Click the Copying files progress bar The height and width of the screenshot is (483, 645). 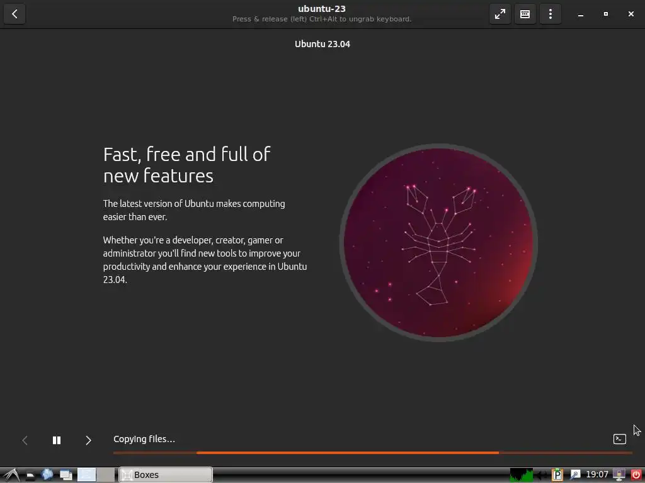click(x=373, y=453)
